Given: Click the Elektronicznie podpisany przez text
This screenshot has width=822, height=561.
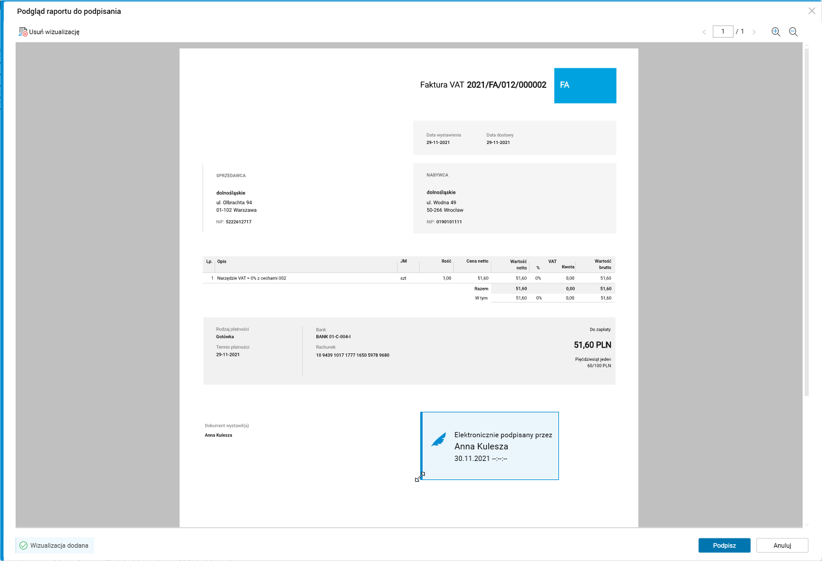Looking at the screenshot, I should (503, 435).
